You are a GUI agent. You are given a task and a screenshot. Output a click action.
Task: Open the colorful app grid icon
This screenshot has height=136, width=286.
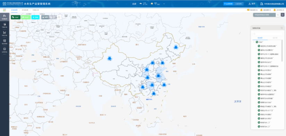point(5,10)
